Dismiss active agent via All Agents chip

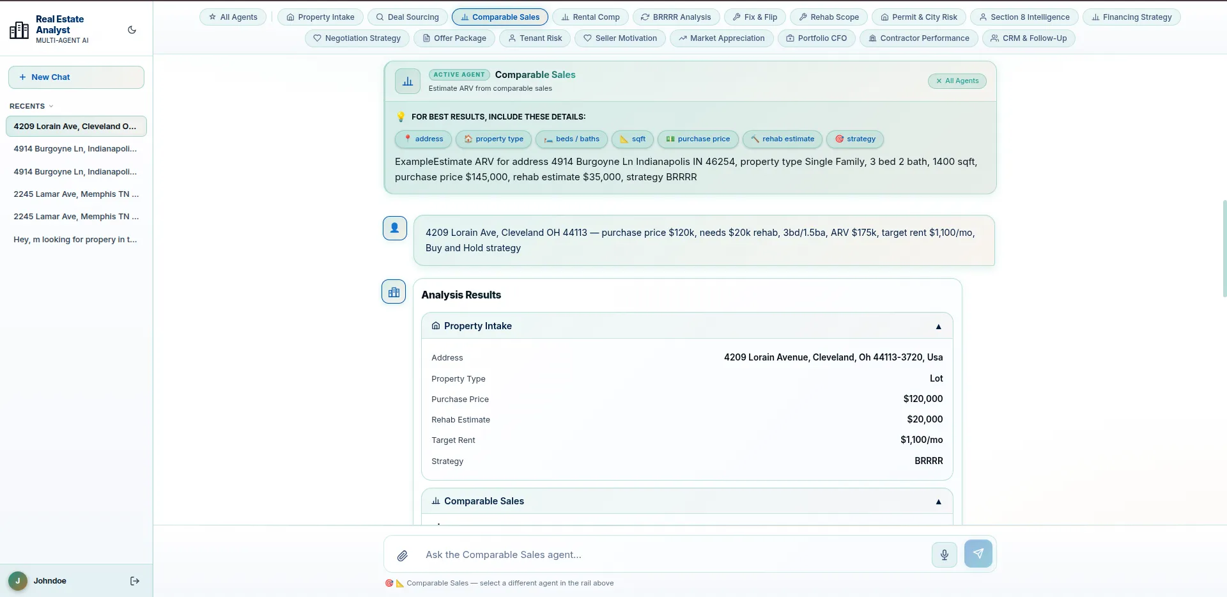coord(957,81)
